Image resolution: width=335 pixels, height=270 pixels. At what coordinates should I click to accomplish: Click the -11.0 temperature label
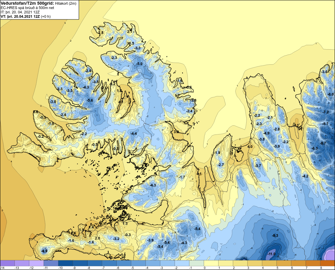(271, 254)
